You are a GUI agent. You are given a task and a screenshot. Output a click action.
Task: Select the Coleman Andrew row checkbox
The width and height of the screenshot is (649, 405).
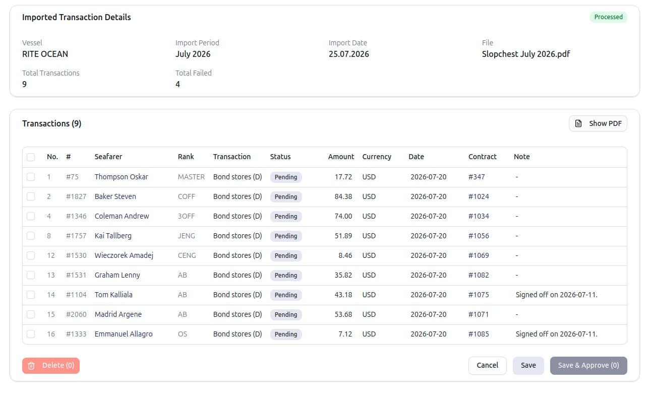click(31, 216)
